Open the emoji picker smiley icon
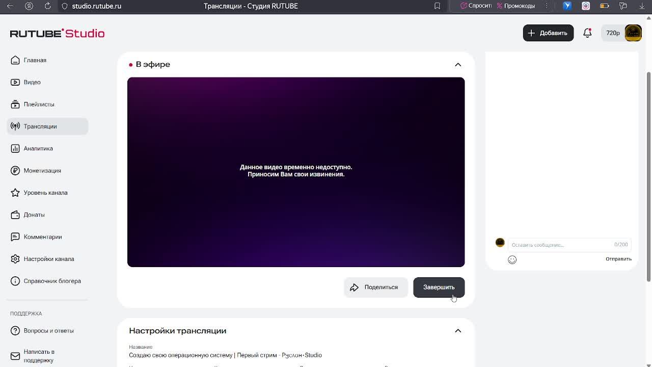The width and height of the screenshot is (652, 367). pyautogui.click(x=512, y=260)
